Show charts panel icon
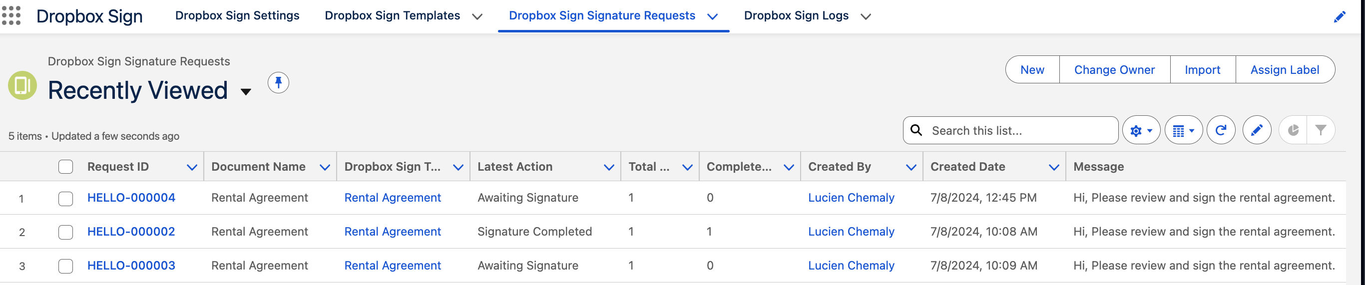1365x285 pixels. click(1293, 130)
